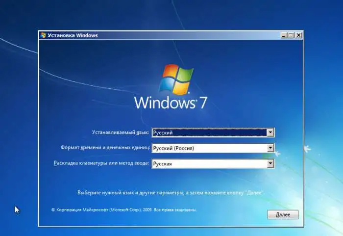Click the Корпорация Майкрософт copyright text

point(124,210)
